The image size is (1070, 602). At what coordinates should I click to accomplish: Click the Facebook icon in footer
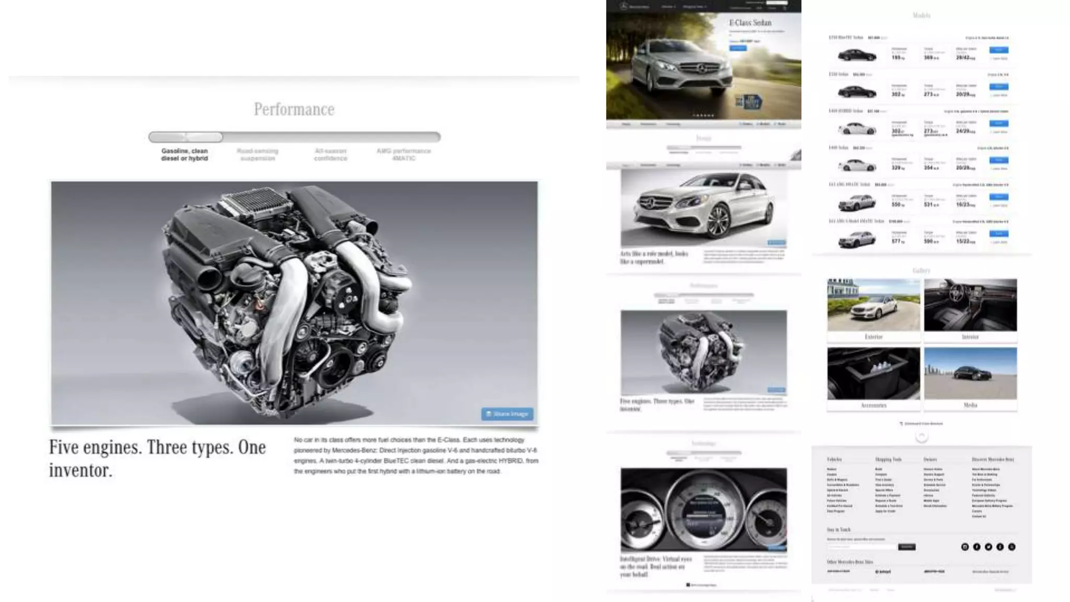(976, 547)
